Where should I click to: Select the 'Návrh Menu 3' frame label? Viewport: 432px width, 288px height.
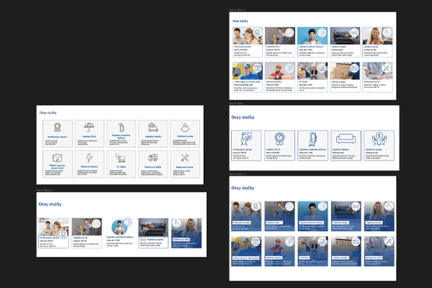pos(238,174)
